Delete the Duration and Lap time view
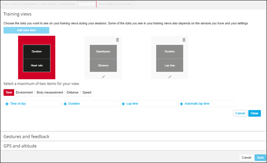The height and width of the screenshot is (163, 267). click(184, 40)
